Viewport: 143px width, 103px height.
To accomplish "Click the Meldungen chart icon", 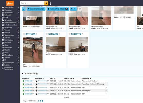I will point(3,48).
